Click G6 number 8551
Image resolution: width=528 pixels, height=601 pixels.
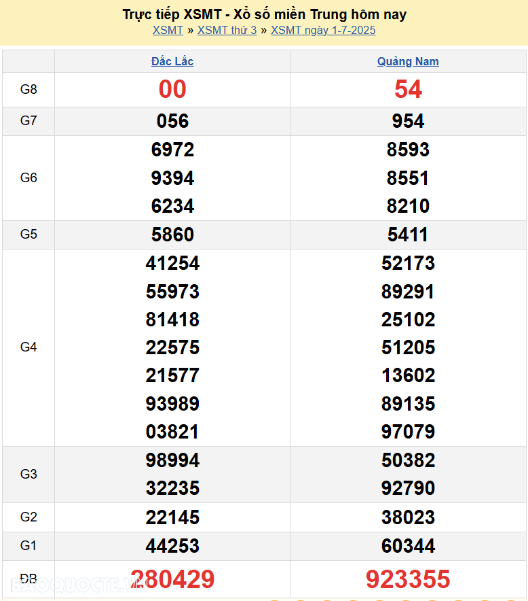[x=408, y=178]
